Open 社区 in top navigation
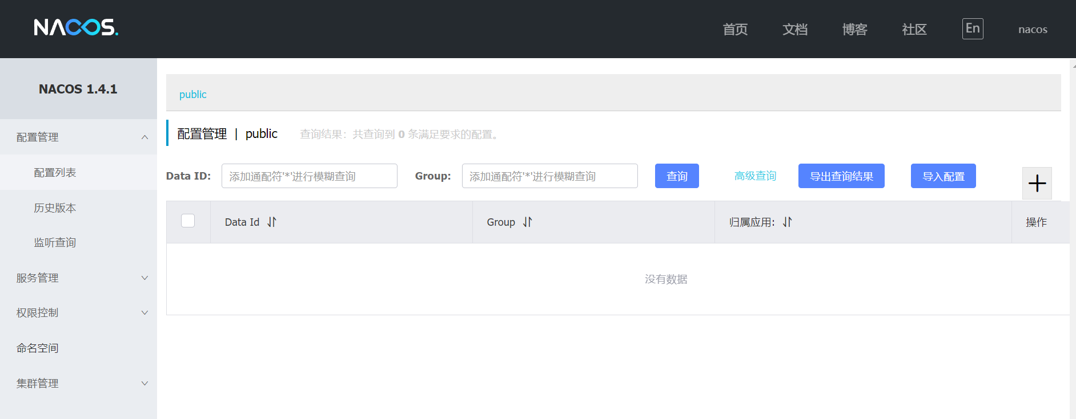The width and height of the screenshot is (1076, 419). (914, 29)
